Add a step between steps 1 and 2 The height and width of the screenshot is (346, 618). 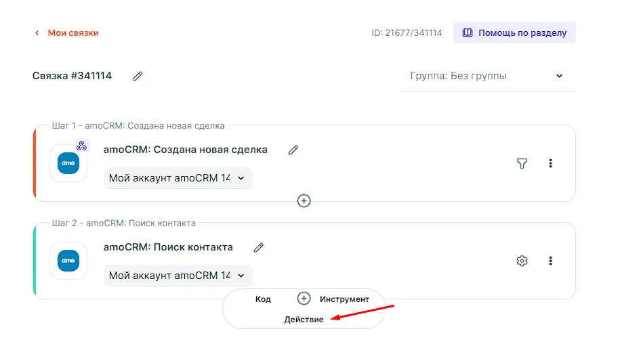pos(304,200)
